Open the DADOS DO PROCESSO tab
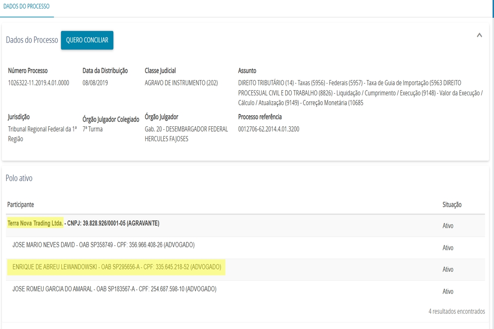 26,7
